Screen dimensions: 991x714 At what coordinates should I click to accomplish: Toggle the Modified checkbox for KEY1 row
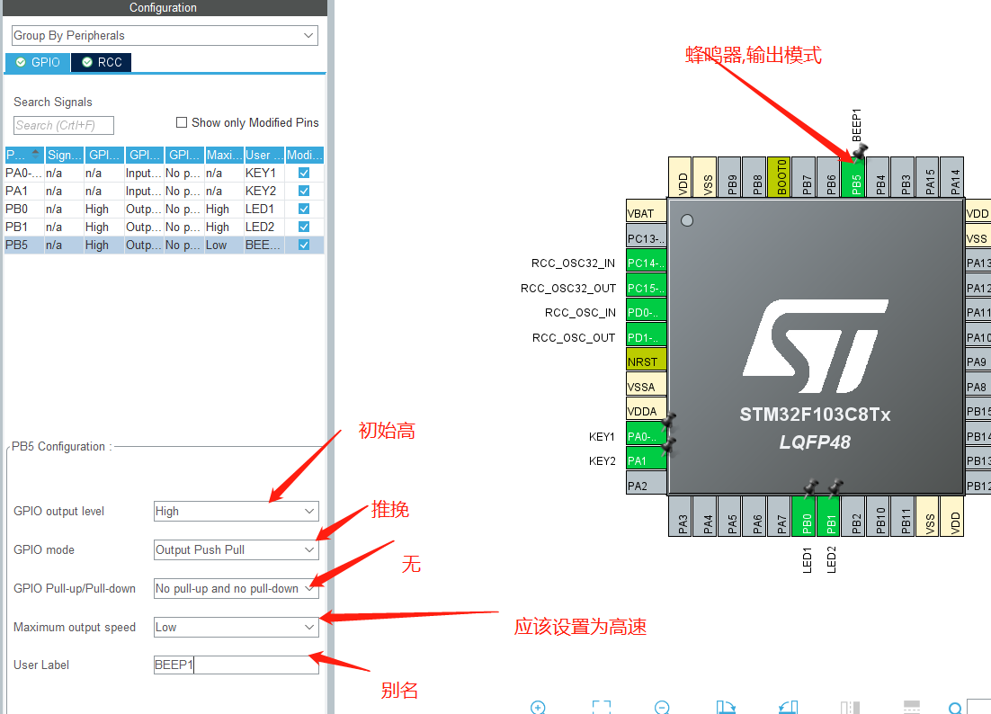pyautogui.click(x=304, y=173)
